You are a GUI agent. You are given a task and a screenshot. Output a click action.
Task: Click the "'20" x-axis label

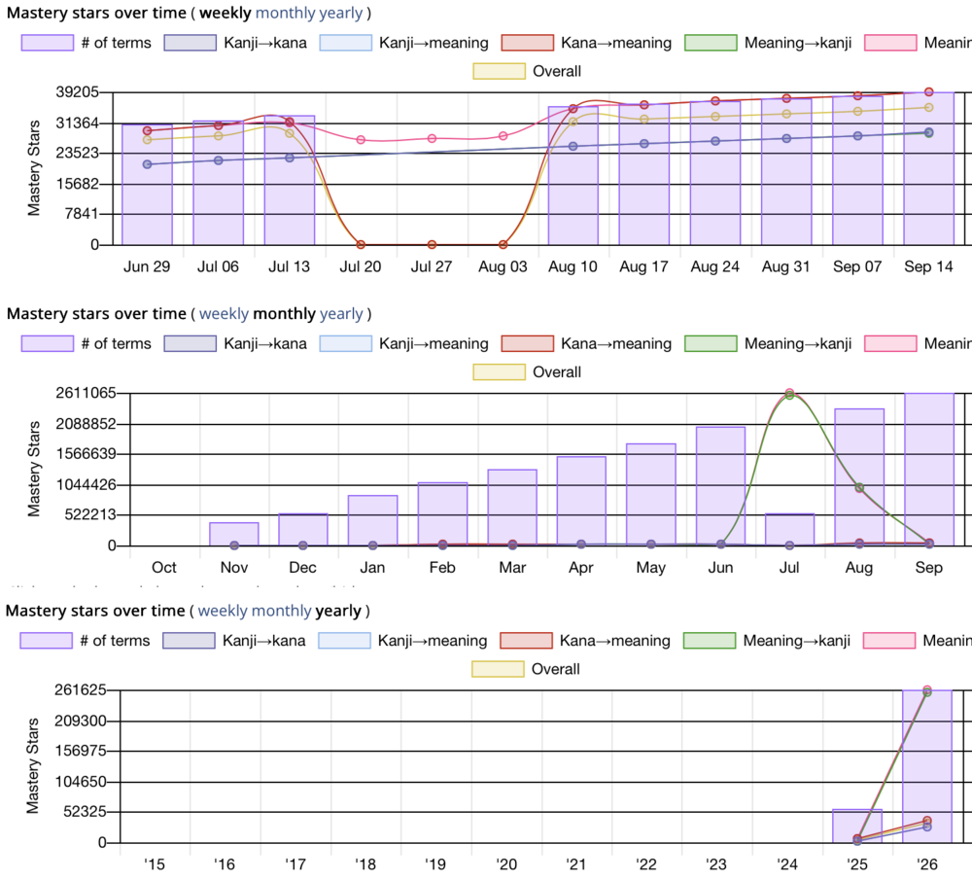coord(506,864)
